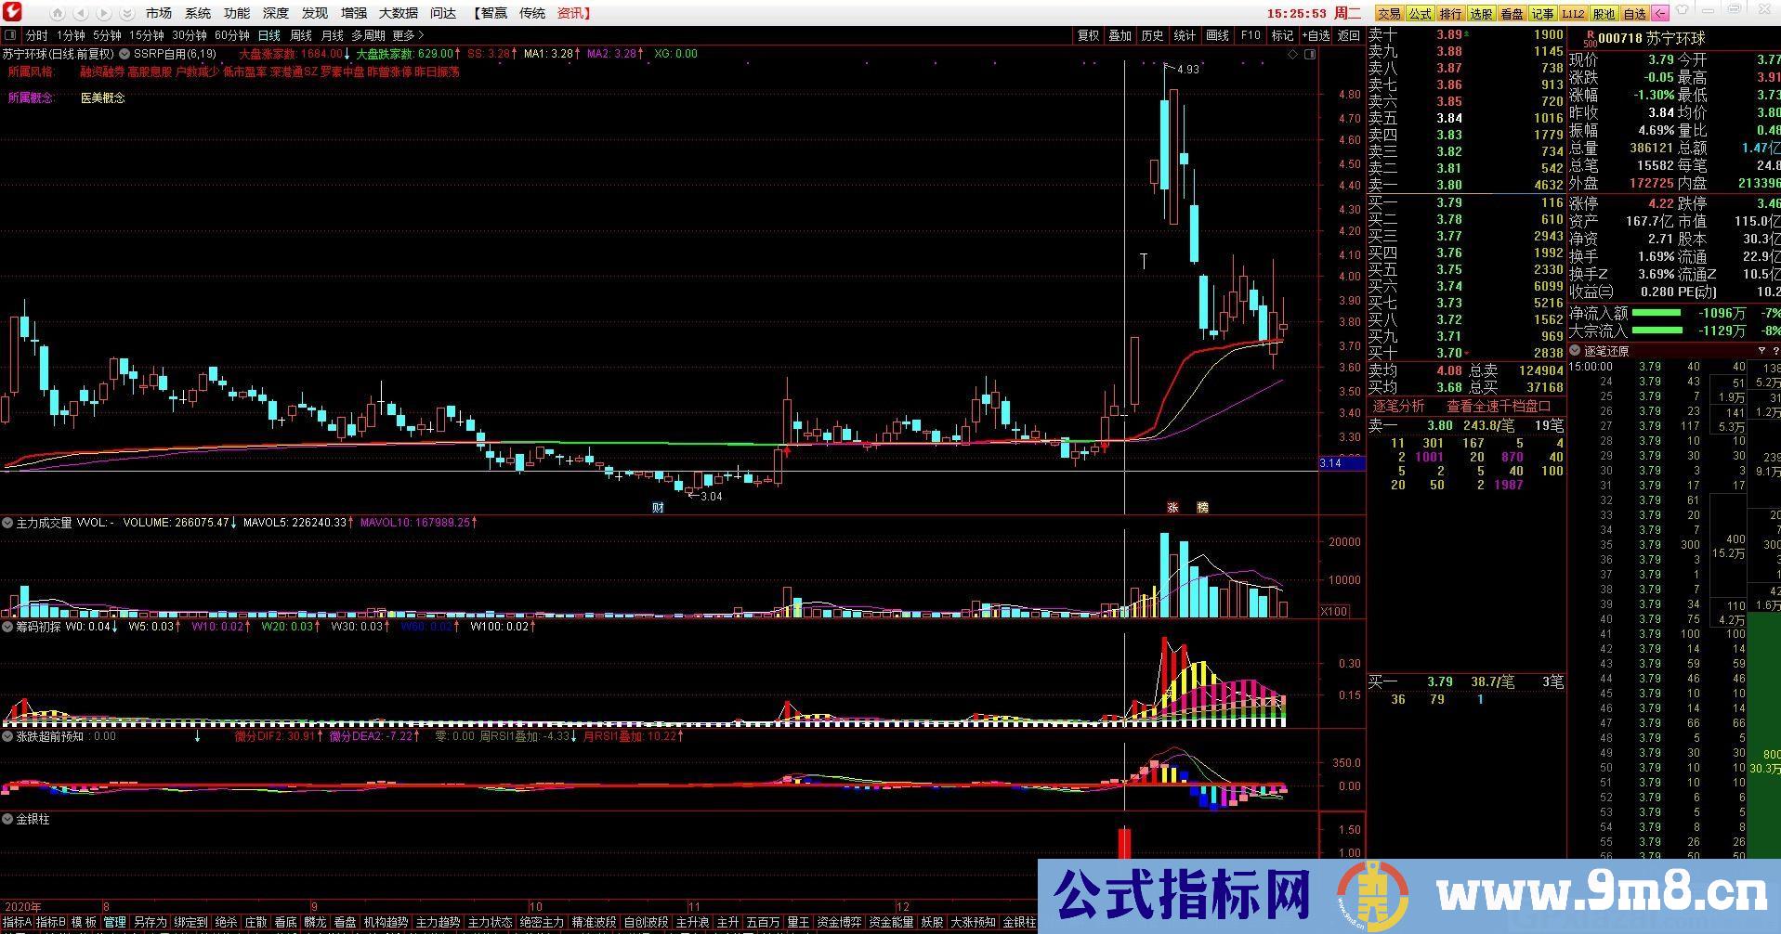
Task: Open the 市场 menu
Action: click(x=159, y=13)
